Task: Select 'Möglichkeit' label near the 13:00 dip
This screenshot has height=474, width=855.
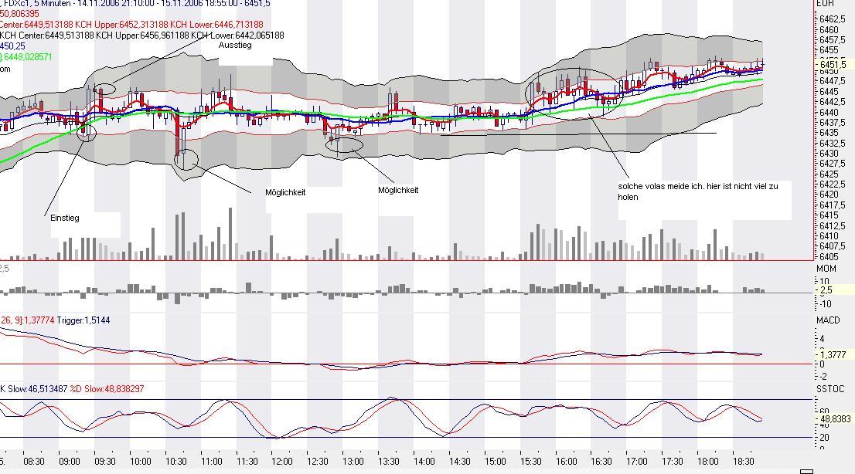Action: click(398, 190)
